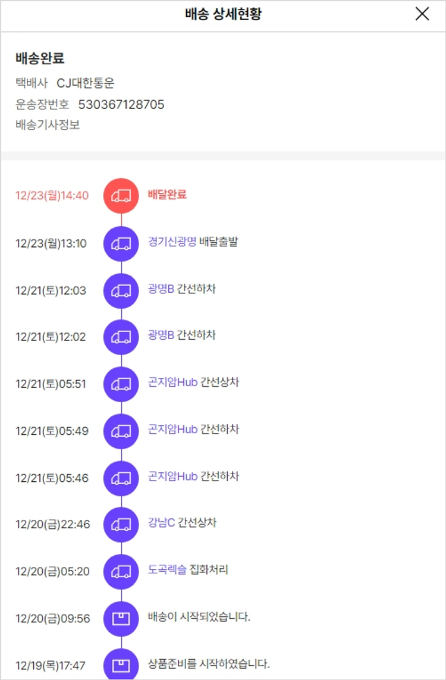This screenshot has width=446, height=680.
Task: Open the 도곡렉슬 pickup link
Action: point(167,570)
